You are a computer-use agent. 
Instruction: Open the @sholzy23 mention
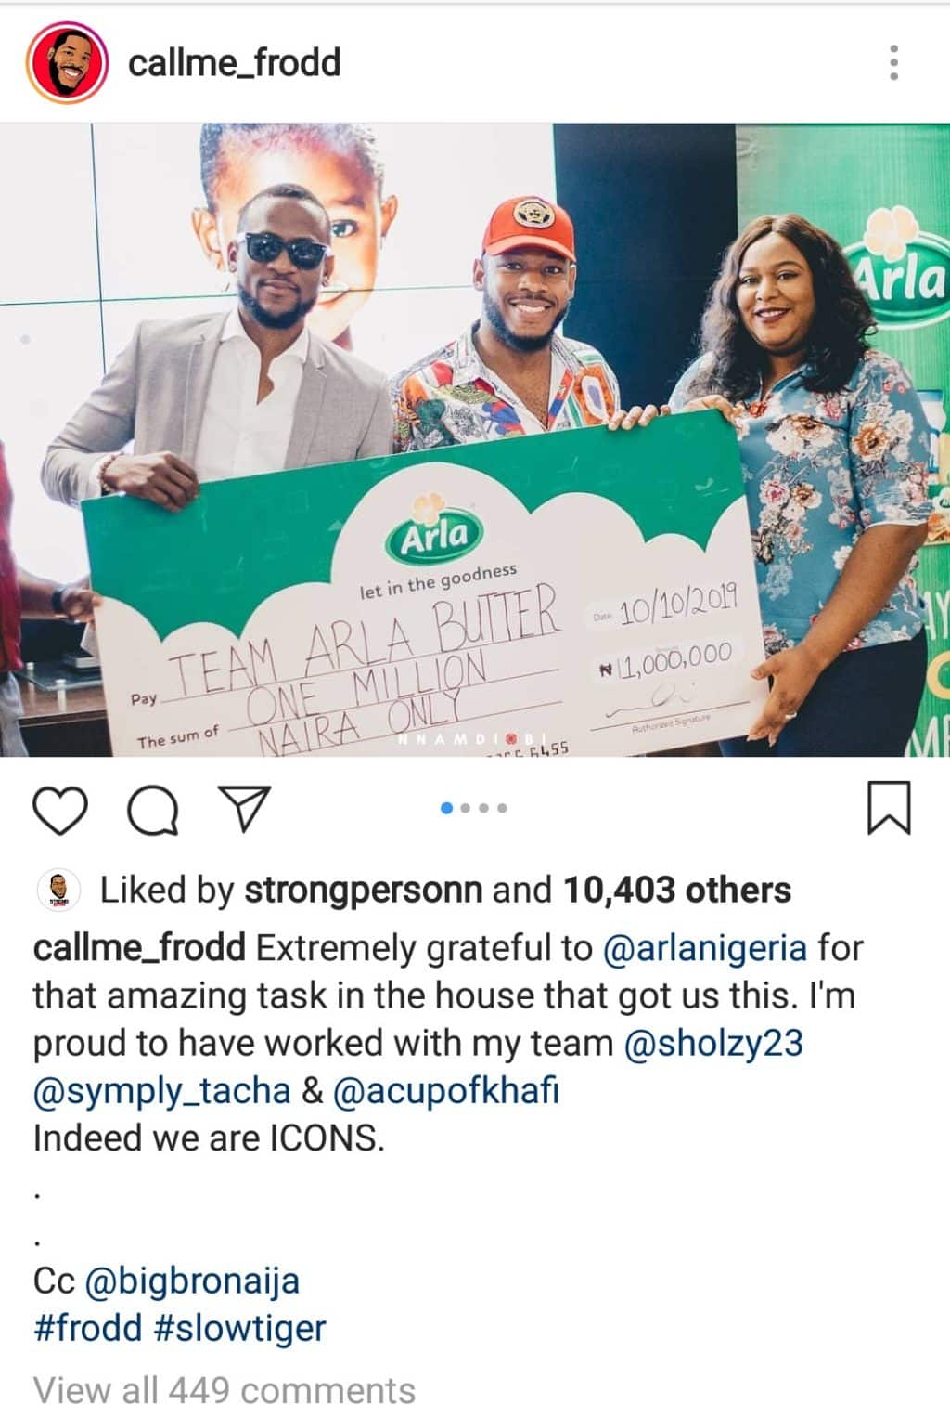pyautogui.click(x=713, y=1043)
